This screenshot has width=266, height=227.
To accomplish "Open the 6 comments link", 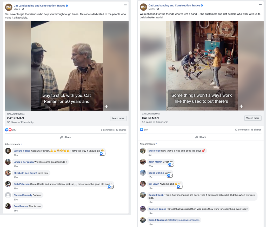I will 108,130.
